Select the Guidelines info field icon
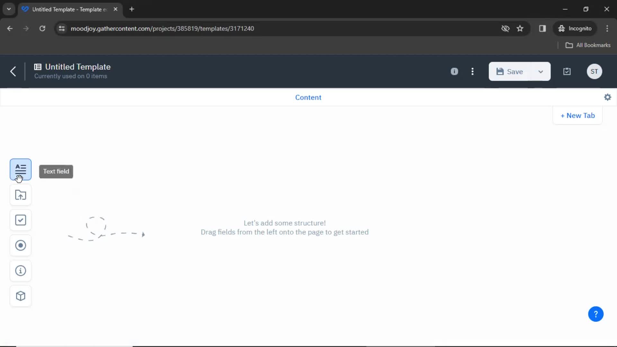Image resolution: width=617 pixels, height=347 pixels. [x=21, y=271]
